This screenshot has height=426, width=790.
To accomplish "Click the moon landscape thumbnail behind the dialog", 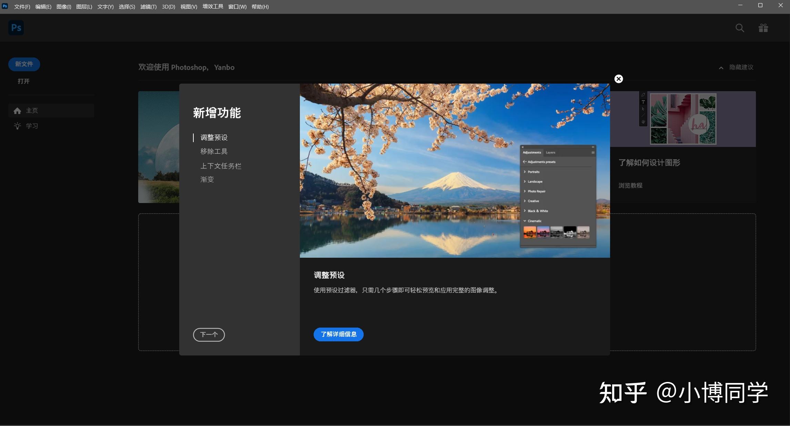I will click(159, 147).
